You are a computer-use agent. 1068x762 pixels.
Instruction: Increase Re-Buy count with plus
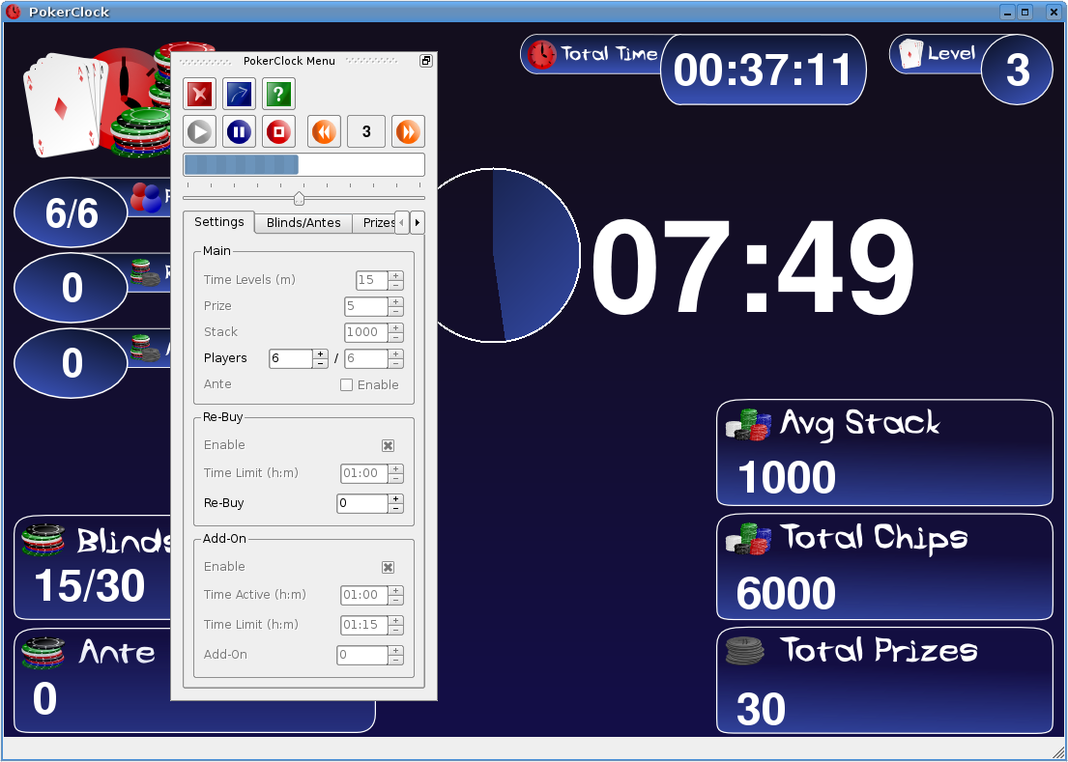tap(395, 498)
